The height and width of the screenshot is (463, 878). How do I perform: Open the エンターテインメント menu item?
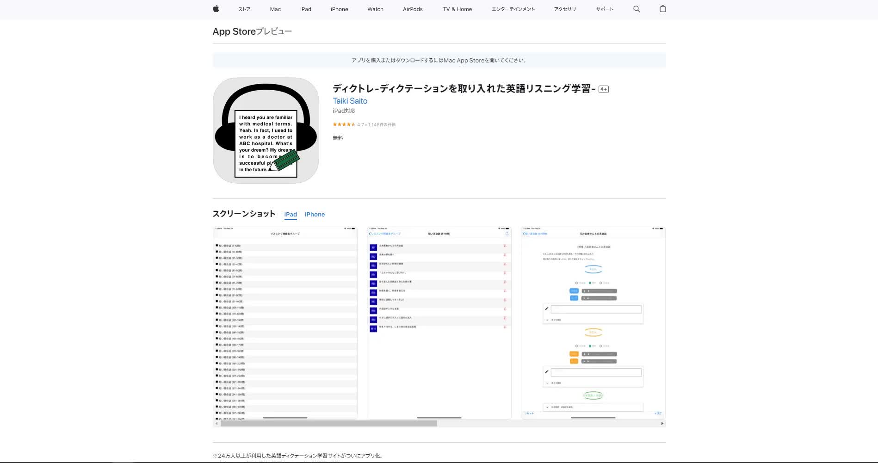(x=513, y=9)
